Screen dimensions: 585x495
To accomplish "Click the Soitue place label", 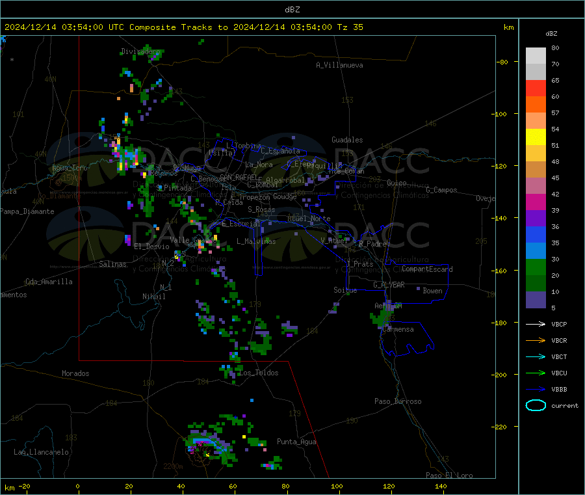I will point(345,289).
